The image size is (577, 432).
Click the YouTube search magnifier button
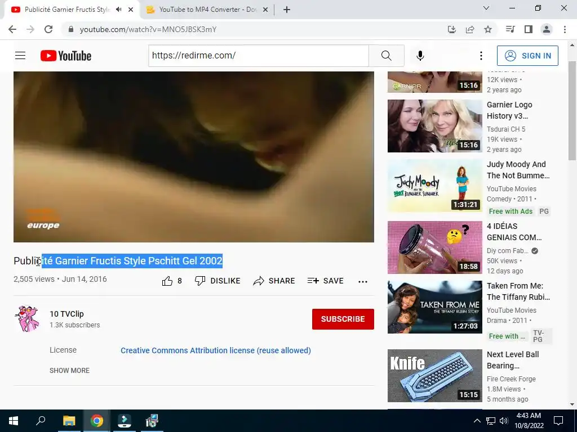point(387,56)
